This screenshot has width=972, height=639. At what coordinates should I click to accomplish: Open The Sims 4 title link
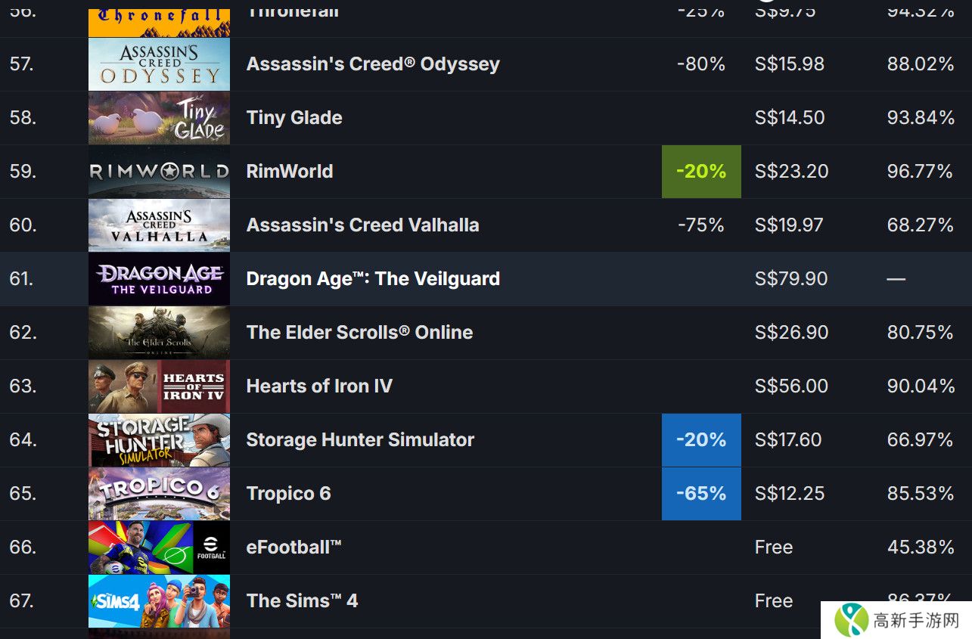point(302,601)
